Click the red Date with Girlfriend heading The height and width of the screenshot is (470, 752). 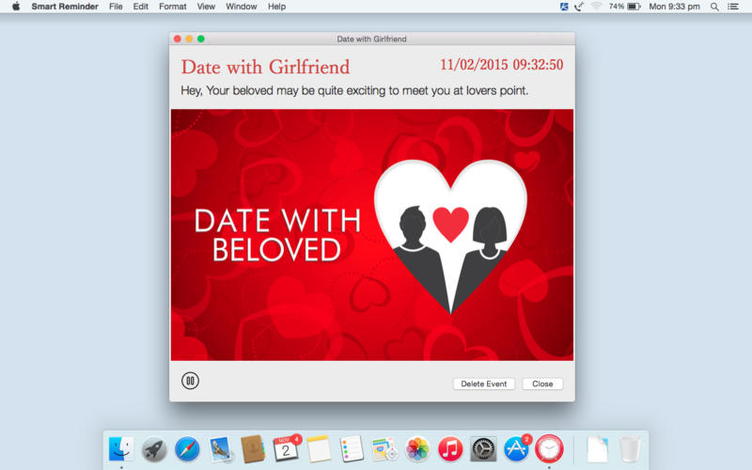[x=265, y=67]
